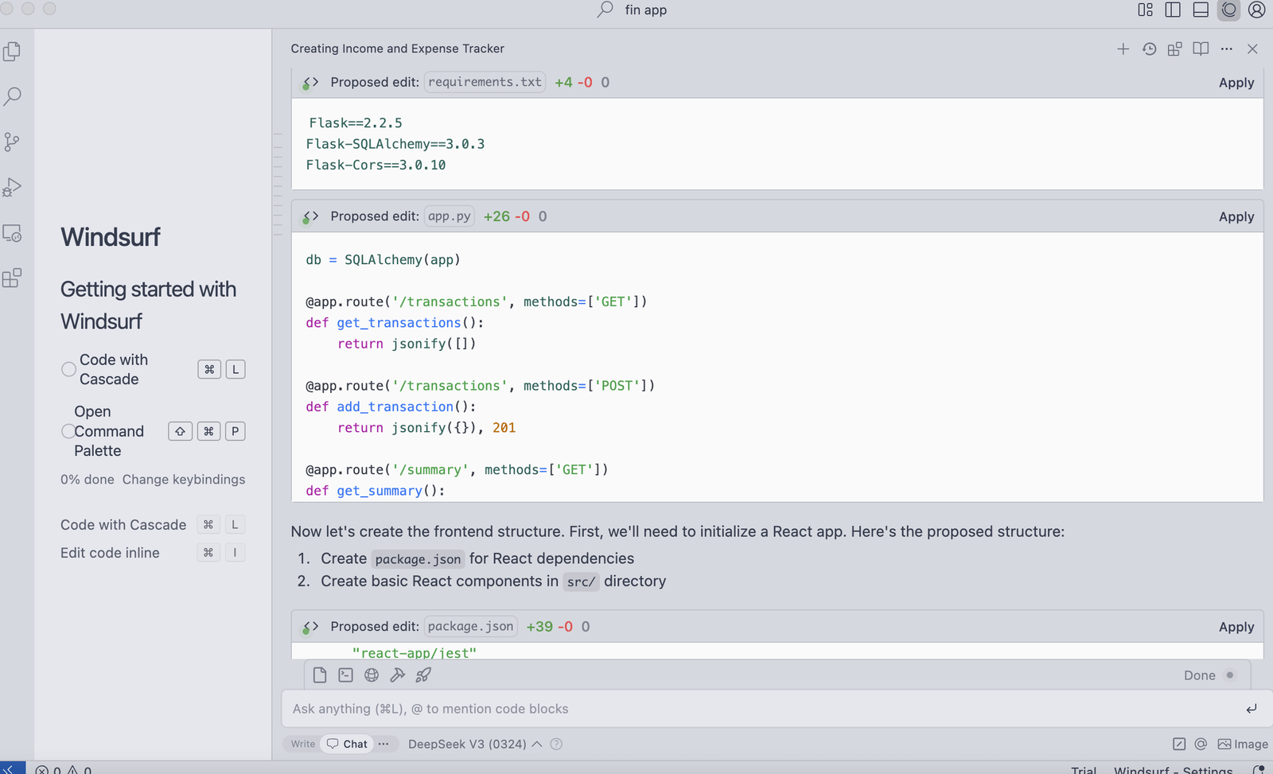This screenshot has height=774, width=1273.
Task: Attach an Image to the prompt
Action: [1243, 744]
